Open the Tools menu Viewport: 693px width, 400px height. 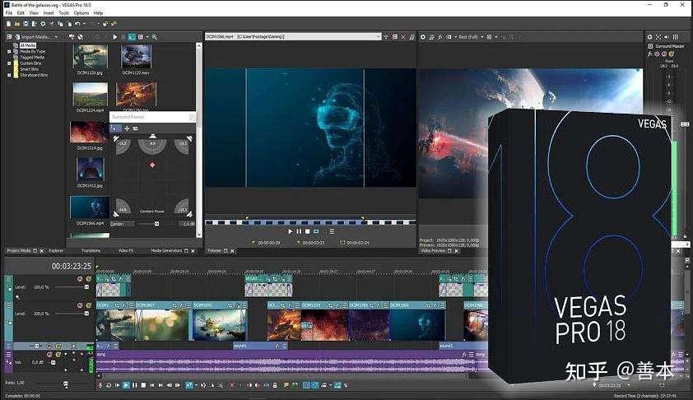point(63,13)
